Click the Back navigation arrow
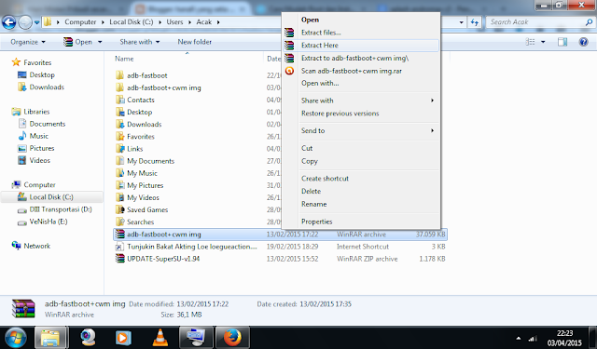The height and width of the screenshot is (349, 597). [9, 22]
